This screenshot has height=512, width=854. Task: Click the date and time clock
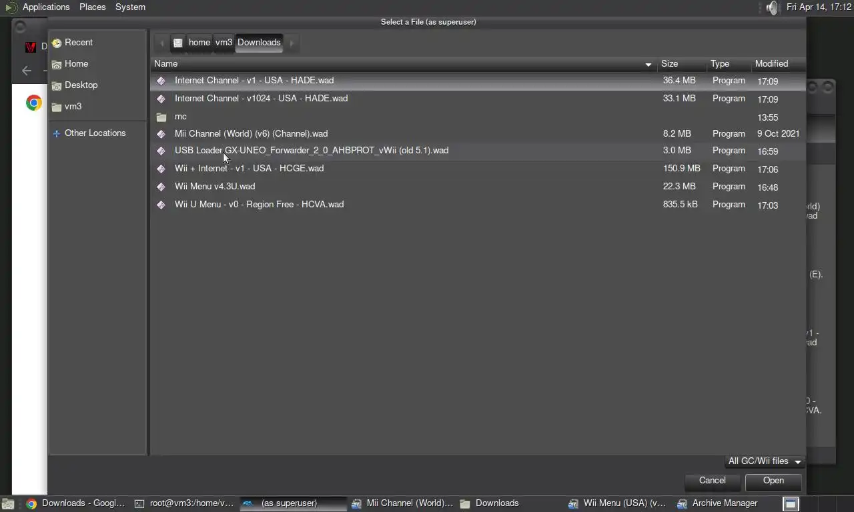[x=819, y=7]
